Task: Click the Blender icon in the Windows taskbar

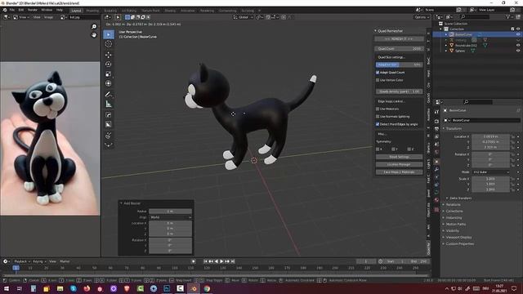Action: pyautogui.click(x=194, y=288)
